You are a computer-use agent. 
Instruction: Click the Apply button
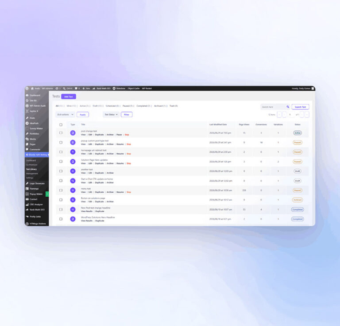tap(83, 115)
